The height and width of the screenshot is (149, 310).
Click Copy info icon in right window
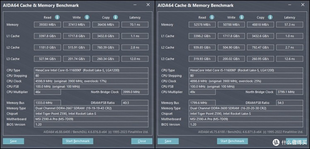tap(270, 17)
